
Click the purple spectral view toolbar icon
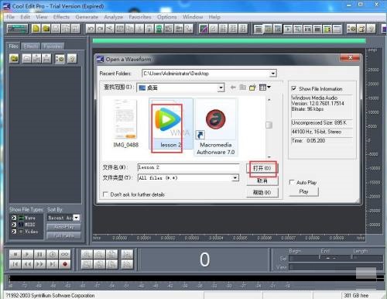(x=204, y=29)
